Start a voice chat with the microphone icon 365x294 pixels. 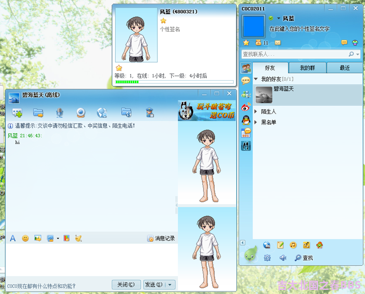(60, 113)
